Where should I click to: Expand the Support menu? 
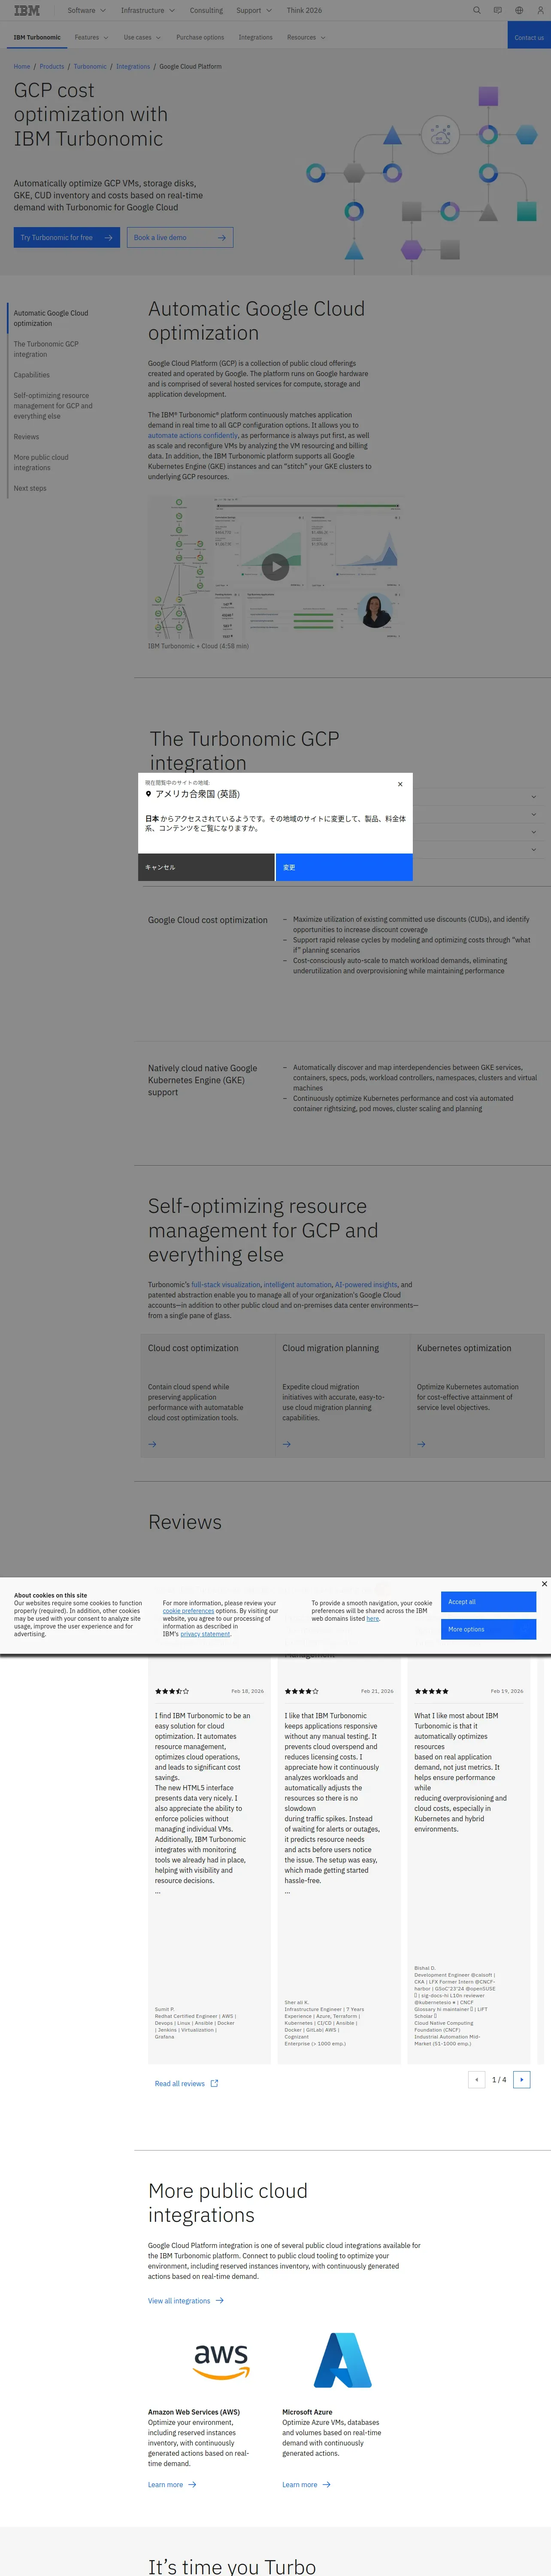254,10
